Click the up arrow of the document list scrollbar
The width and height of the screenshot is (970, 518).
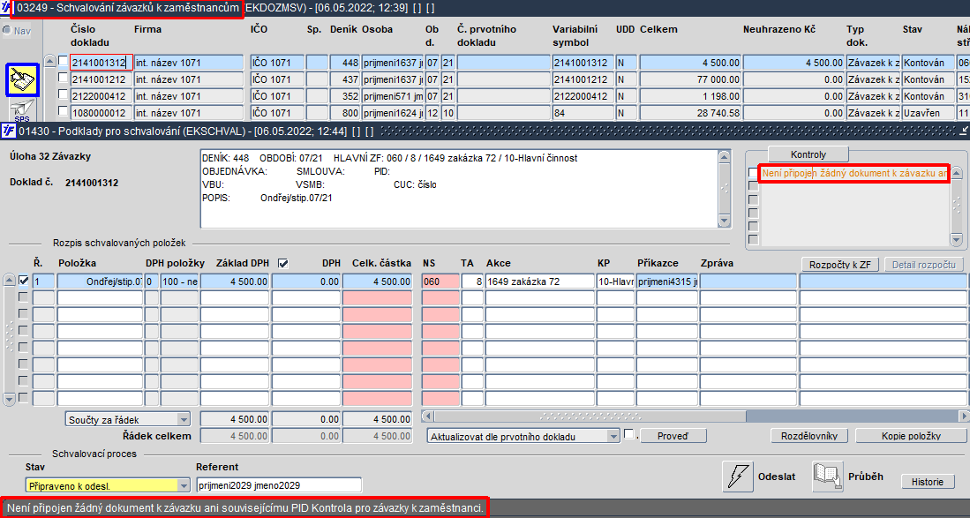(x=50, y=61)
